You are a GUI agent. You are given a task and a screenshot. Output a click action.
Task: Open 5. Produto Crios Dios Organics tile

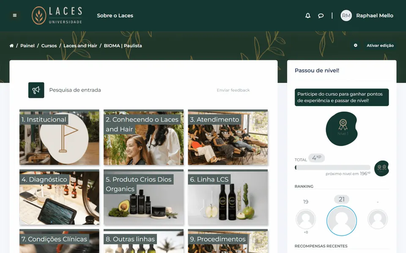tap(143, 197)
